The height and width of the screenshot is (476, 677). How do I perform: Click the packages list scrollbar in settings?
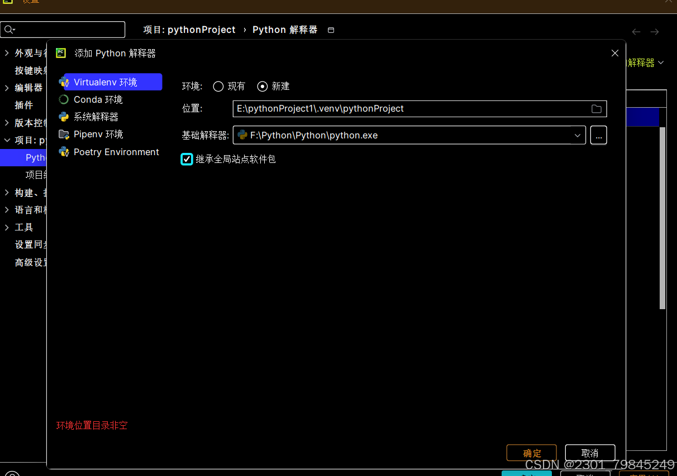coord(662,218)
